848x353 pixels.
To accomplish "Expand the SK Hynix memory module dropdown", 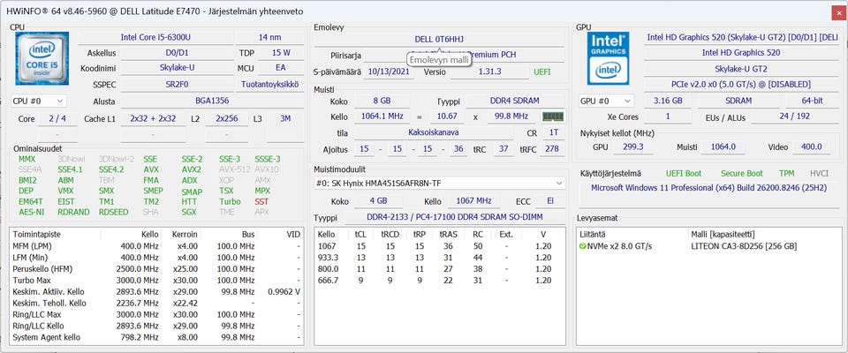I will click(x=439, y=183).
